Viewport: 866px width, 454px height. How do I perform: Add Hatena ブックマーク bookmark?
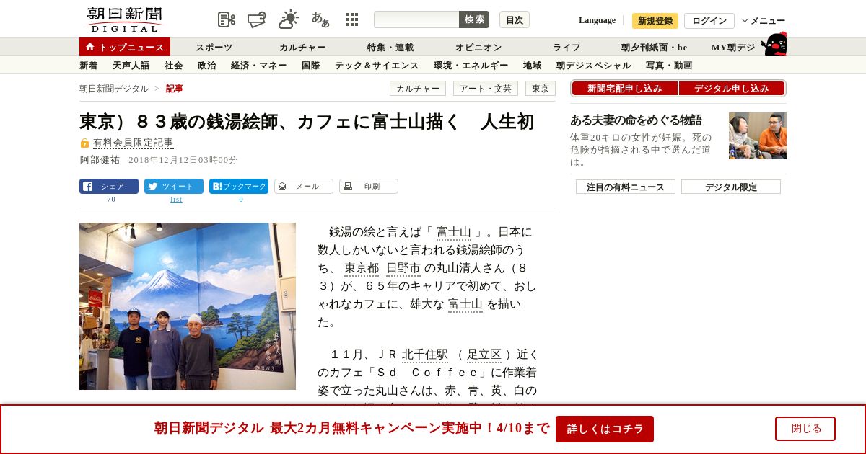239,186
